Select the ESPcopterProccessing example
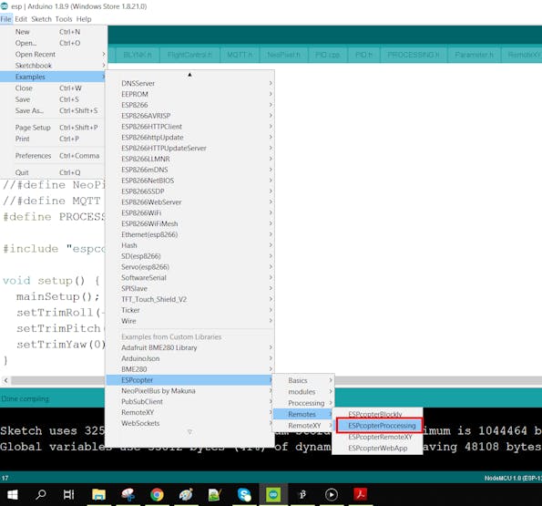 379,426
